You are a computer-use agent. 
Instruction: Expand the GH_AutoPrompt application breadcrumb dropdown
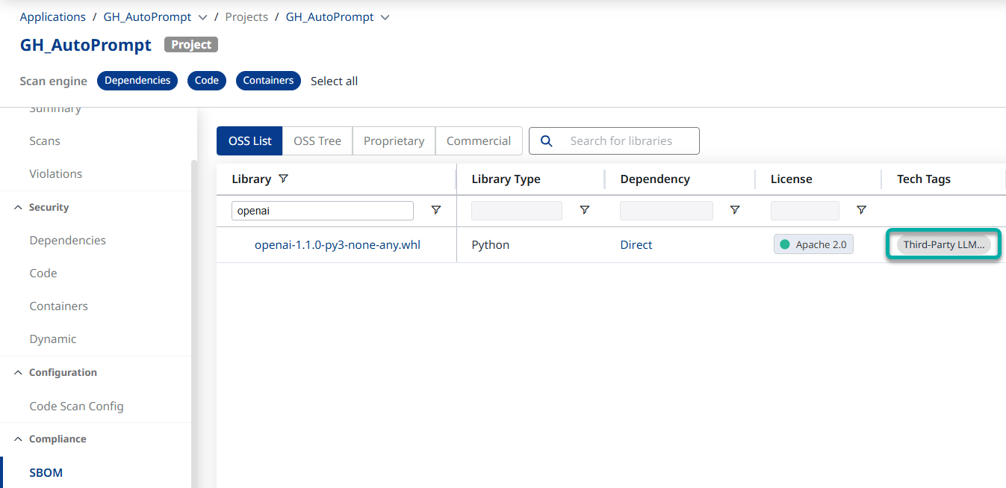[202, 17]
